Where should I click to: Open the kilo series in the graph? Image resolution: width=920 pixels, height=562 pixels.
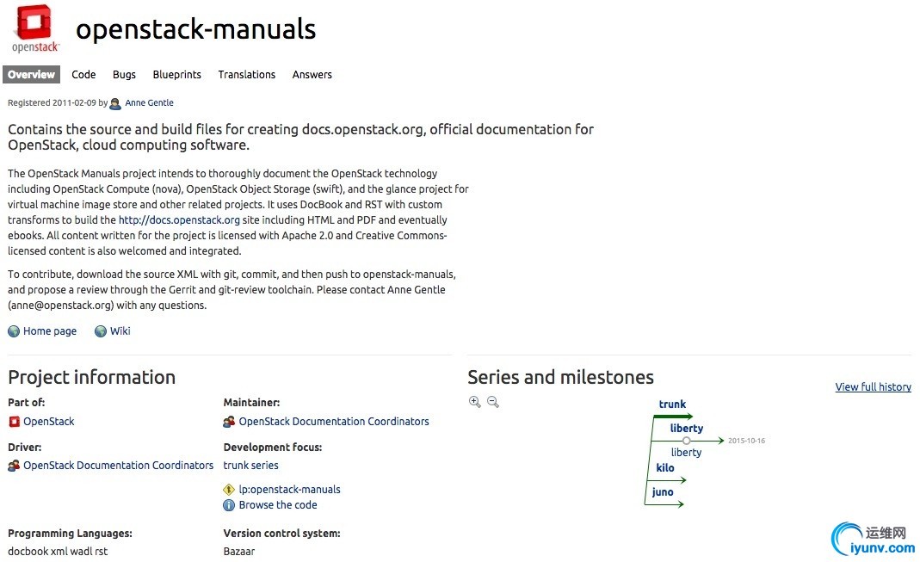coord(664,467)
